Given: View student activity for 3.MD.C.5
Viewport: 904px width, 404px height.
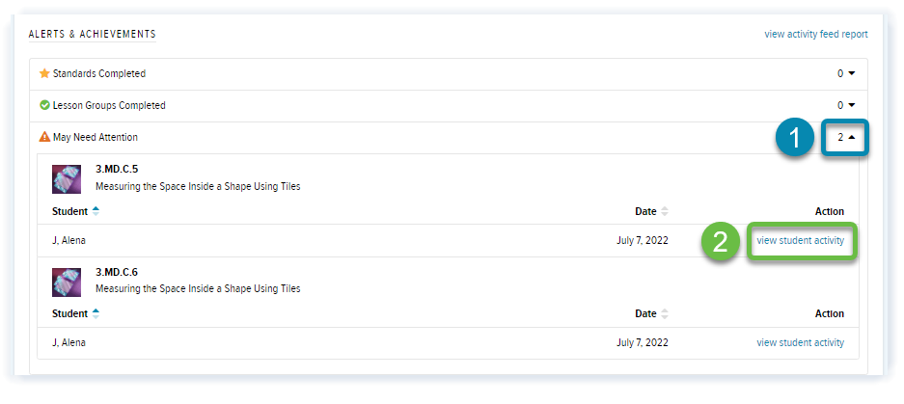Looking at the screenshot, I should [x=800, y=240].
